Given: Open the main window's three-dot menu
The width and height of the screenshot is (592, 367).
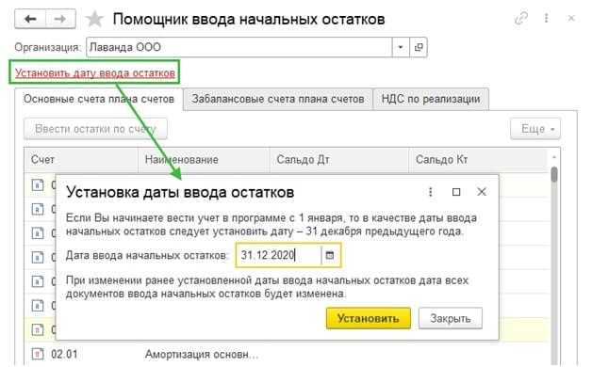Looking at the screenshot, I should [x=546, y=18].
